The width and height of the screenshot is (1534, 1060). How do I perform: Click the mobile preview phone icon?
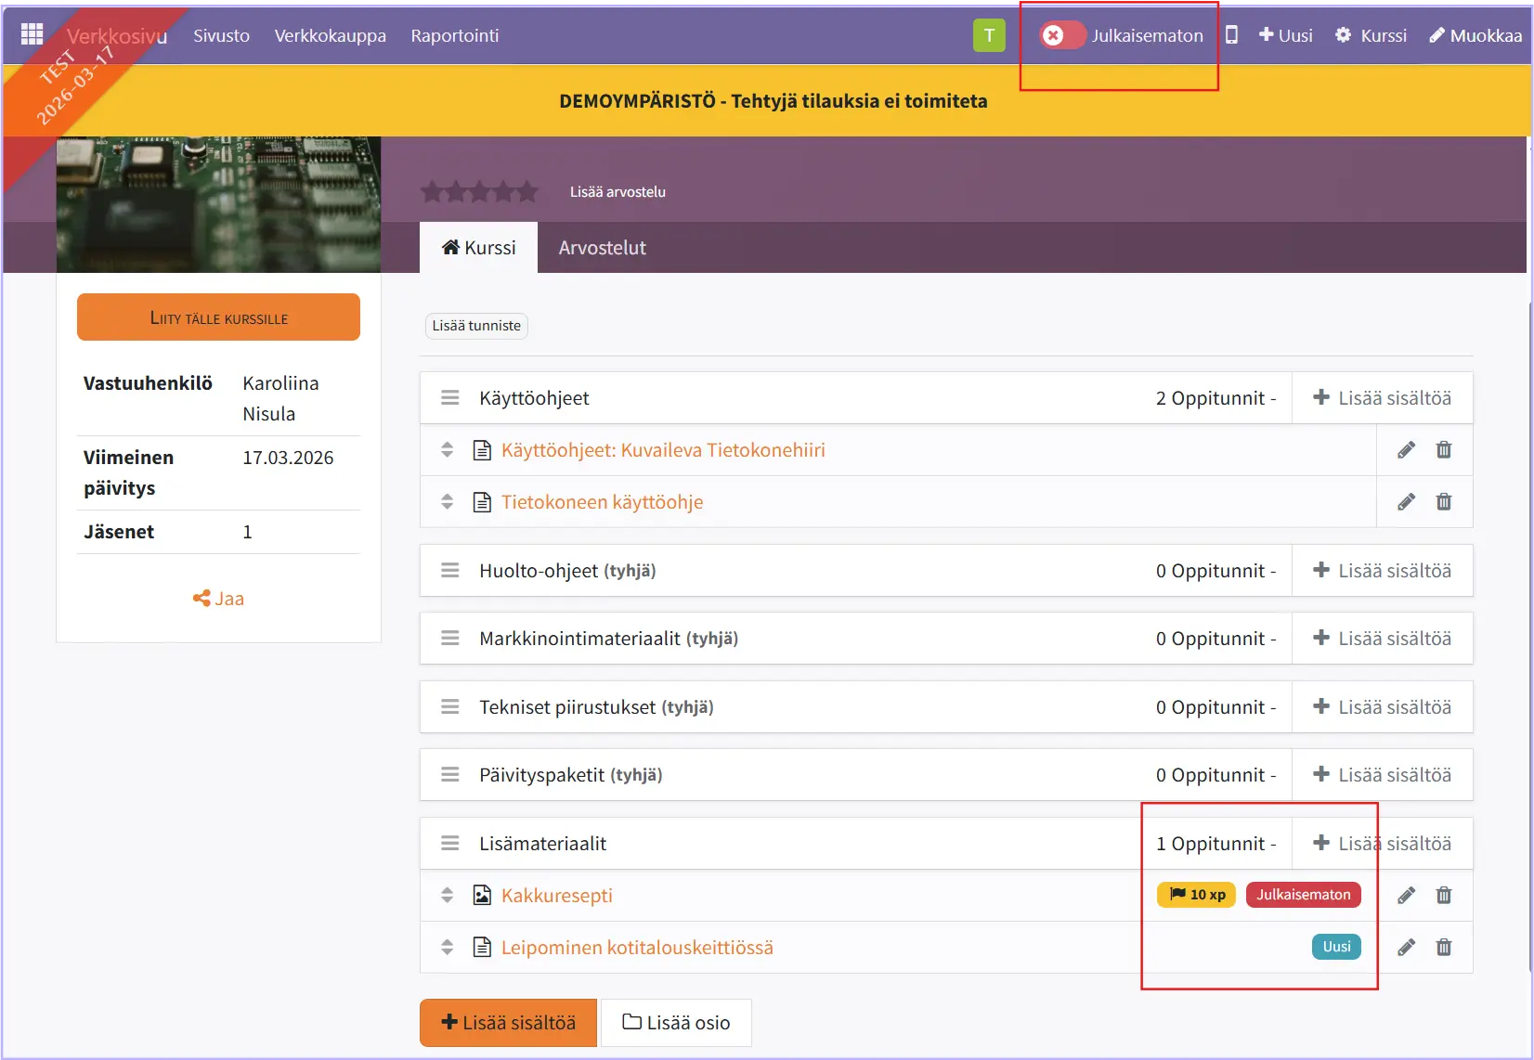click(1231, 35)
